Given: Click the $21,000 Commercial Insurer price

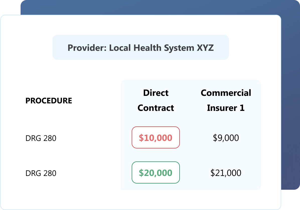Looking at the screenshot, I should coord(226,173).
